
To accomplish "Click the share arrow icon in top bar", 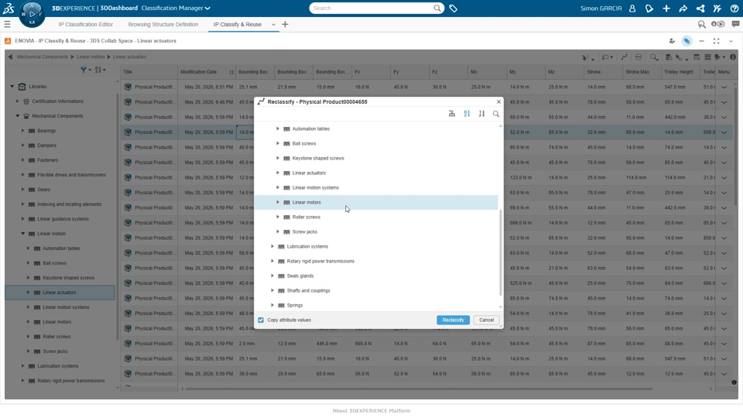I will click(683, 8).
